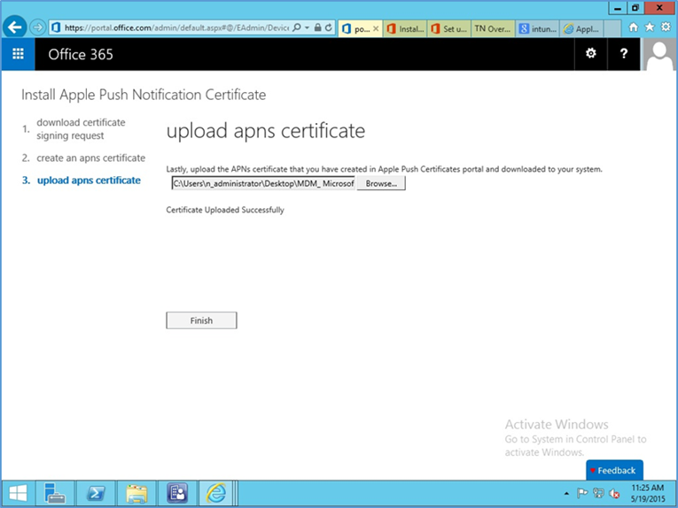Click the user profile avatar
This screenshot has width=678, height=508.
[659, 54]
